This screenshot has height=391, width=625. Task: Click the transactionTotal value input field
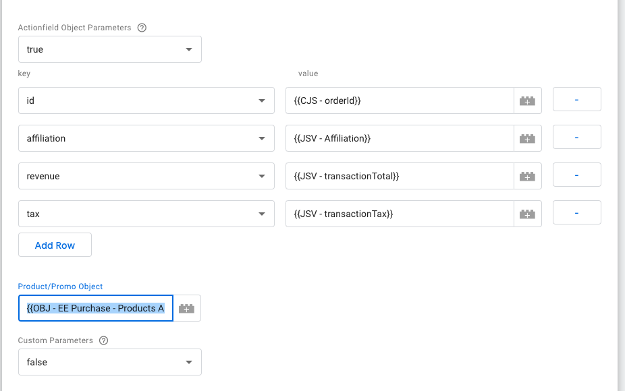pyautogui.click(x=398, y=176)
